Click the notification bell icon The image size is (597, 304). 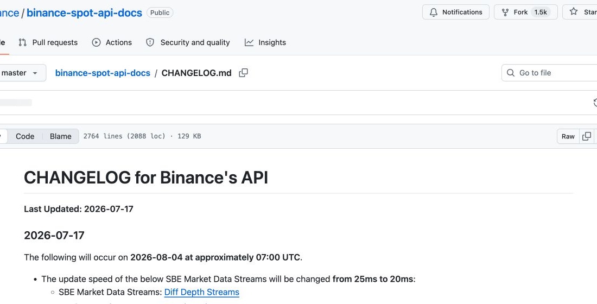[433, 12]
